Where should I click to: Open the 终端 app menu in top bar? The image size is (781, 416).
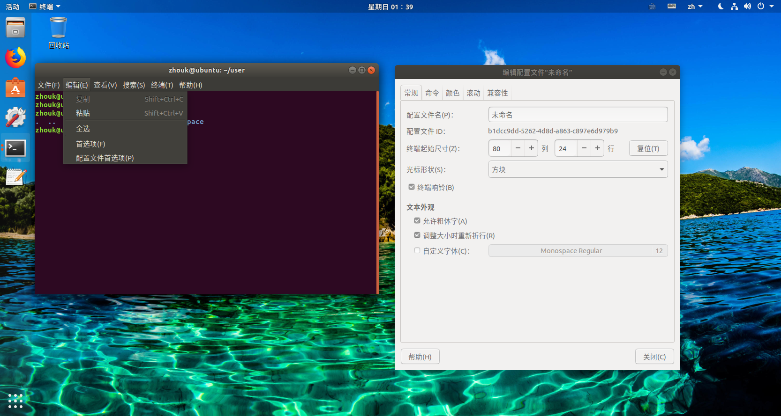point(45,7)
